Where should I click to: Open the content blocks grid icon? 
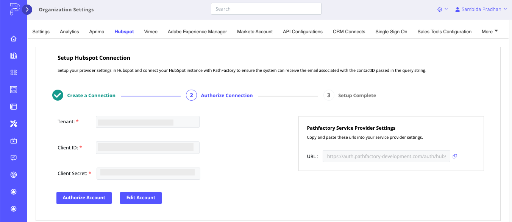coord(14,72)
